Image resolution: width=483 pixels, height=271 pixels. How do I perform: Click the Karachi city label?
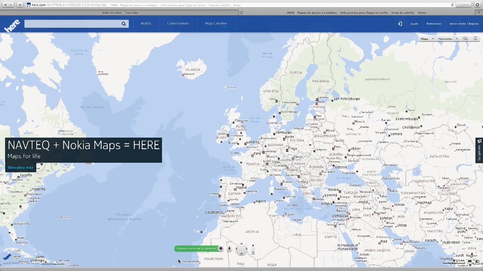point(431,240)
